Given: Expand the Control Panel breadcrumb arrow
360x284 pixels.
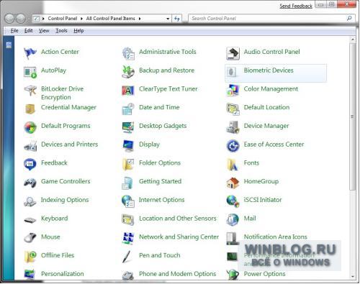Looking at the screenshot, I should tap(81, 19).
